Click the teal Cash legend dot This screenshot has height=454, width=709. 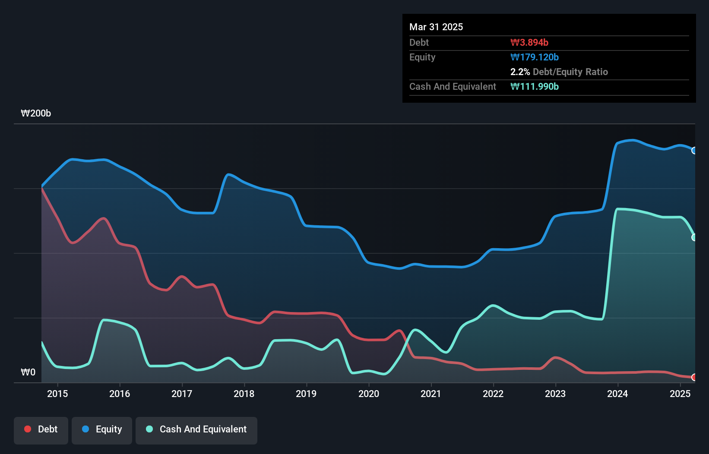[149, 429]
